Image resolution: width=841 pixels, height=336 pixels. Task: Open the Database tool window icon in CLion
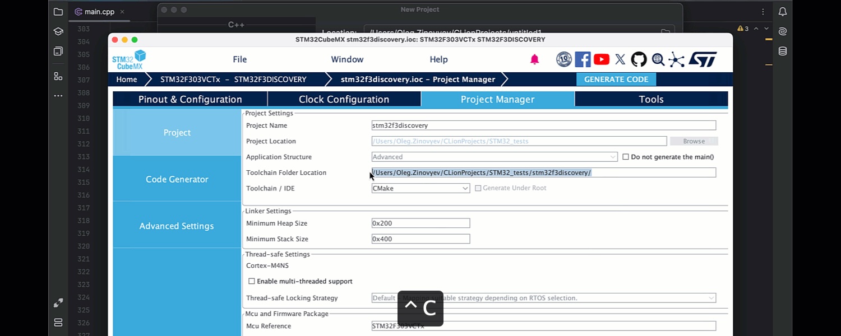click(783, 51)
